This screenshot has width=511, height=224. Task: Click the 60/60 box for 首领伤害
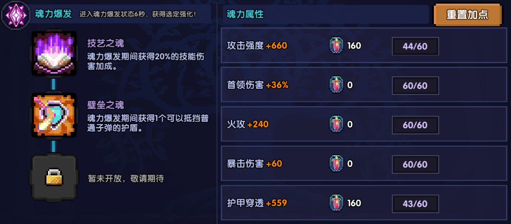[415, 86]
